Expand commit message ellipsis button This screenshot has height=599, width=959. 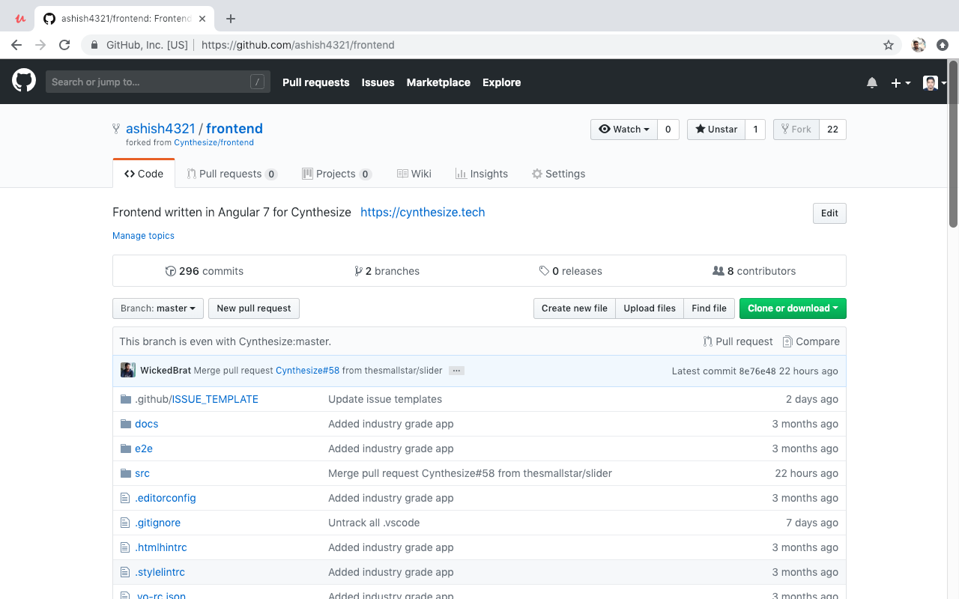pyautogui.click(x=456, y=371)
